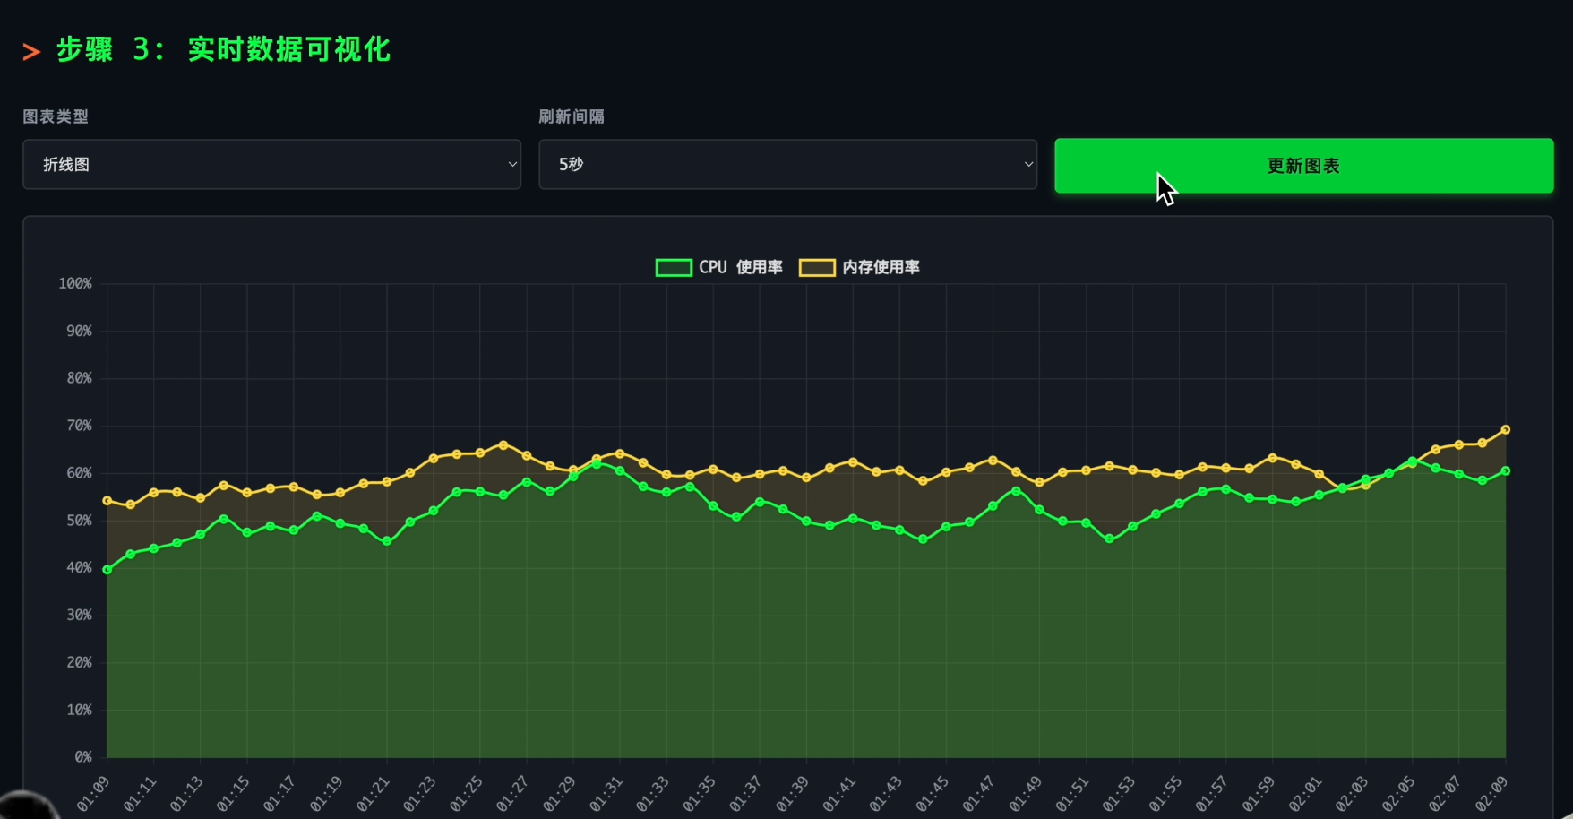Click last yellow memory data point at 02:09
The height and width of the screenshot is (819, 1573).
pyautogui.click(x=1506, y=430)
